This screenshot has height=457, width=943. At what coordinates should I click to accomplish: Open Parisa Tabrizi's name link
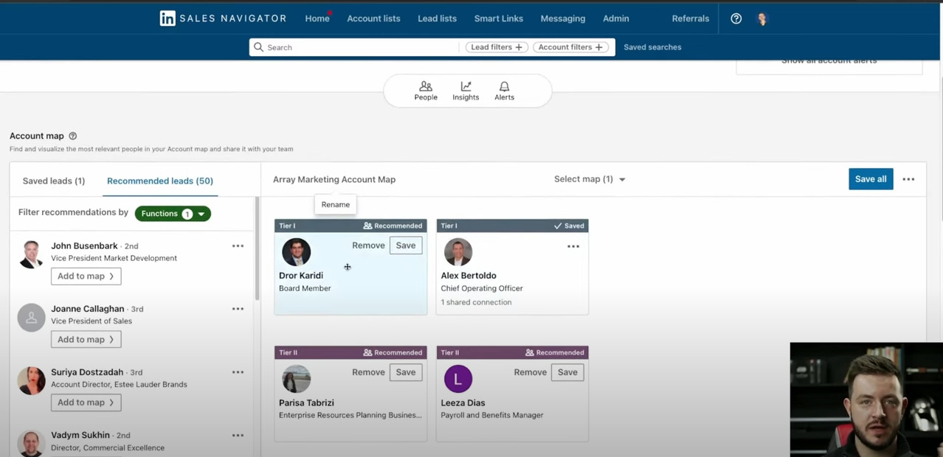click(306, 402)
